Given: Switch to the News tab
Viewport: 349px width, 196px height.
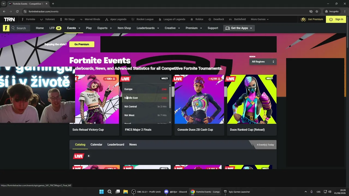Looking at the screenshot, I should (x=133, y=145).
